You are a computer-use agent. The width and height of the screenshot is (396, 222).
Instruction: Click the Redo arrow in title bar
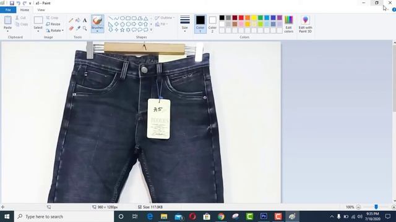pyautogui.click(x=25, y=3)
